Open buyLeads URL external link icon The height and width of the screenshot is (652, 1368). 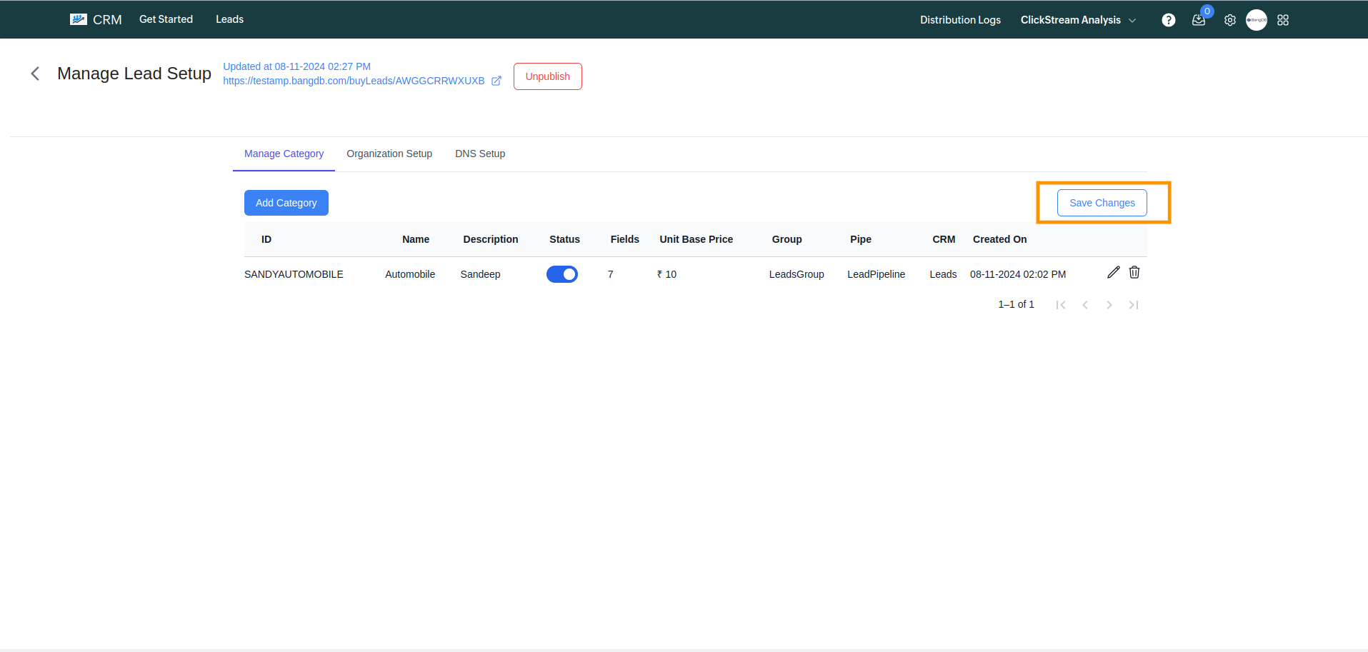(496, 81)
